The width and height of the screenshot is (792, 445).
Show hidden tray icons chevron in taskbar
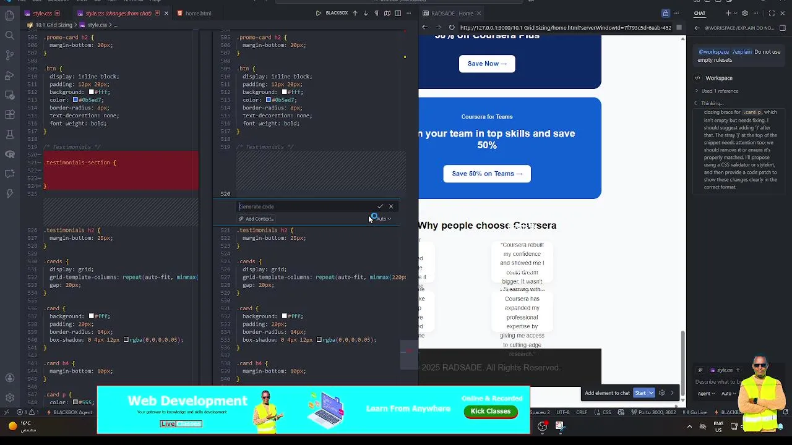coord(689,426)
